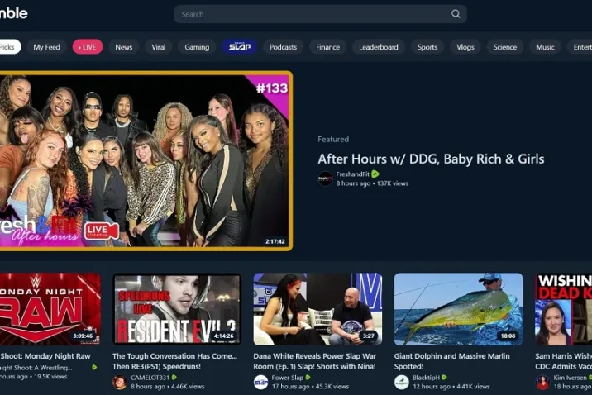Open the Leaderboard category
This screenshot has width=592, height=395.
379,47
